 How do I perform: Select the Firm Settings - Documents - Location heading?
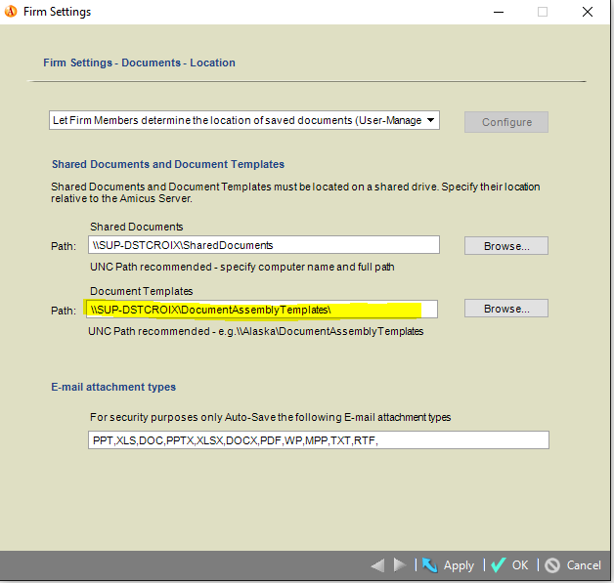[x=139, y=62]
